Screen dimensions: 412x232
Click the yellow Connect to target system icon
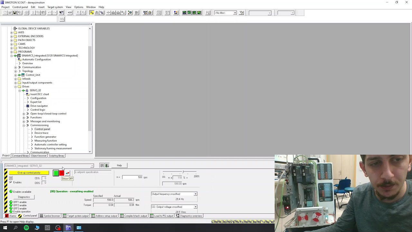pos(92,13)
